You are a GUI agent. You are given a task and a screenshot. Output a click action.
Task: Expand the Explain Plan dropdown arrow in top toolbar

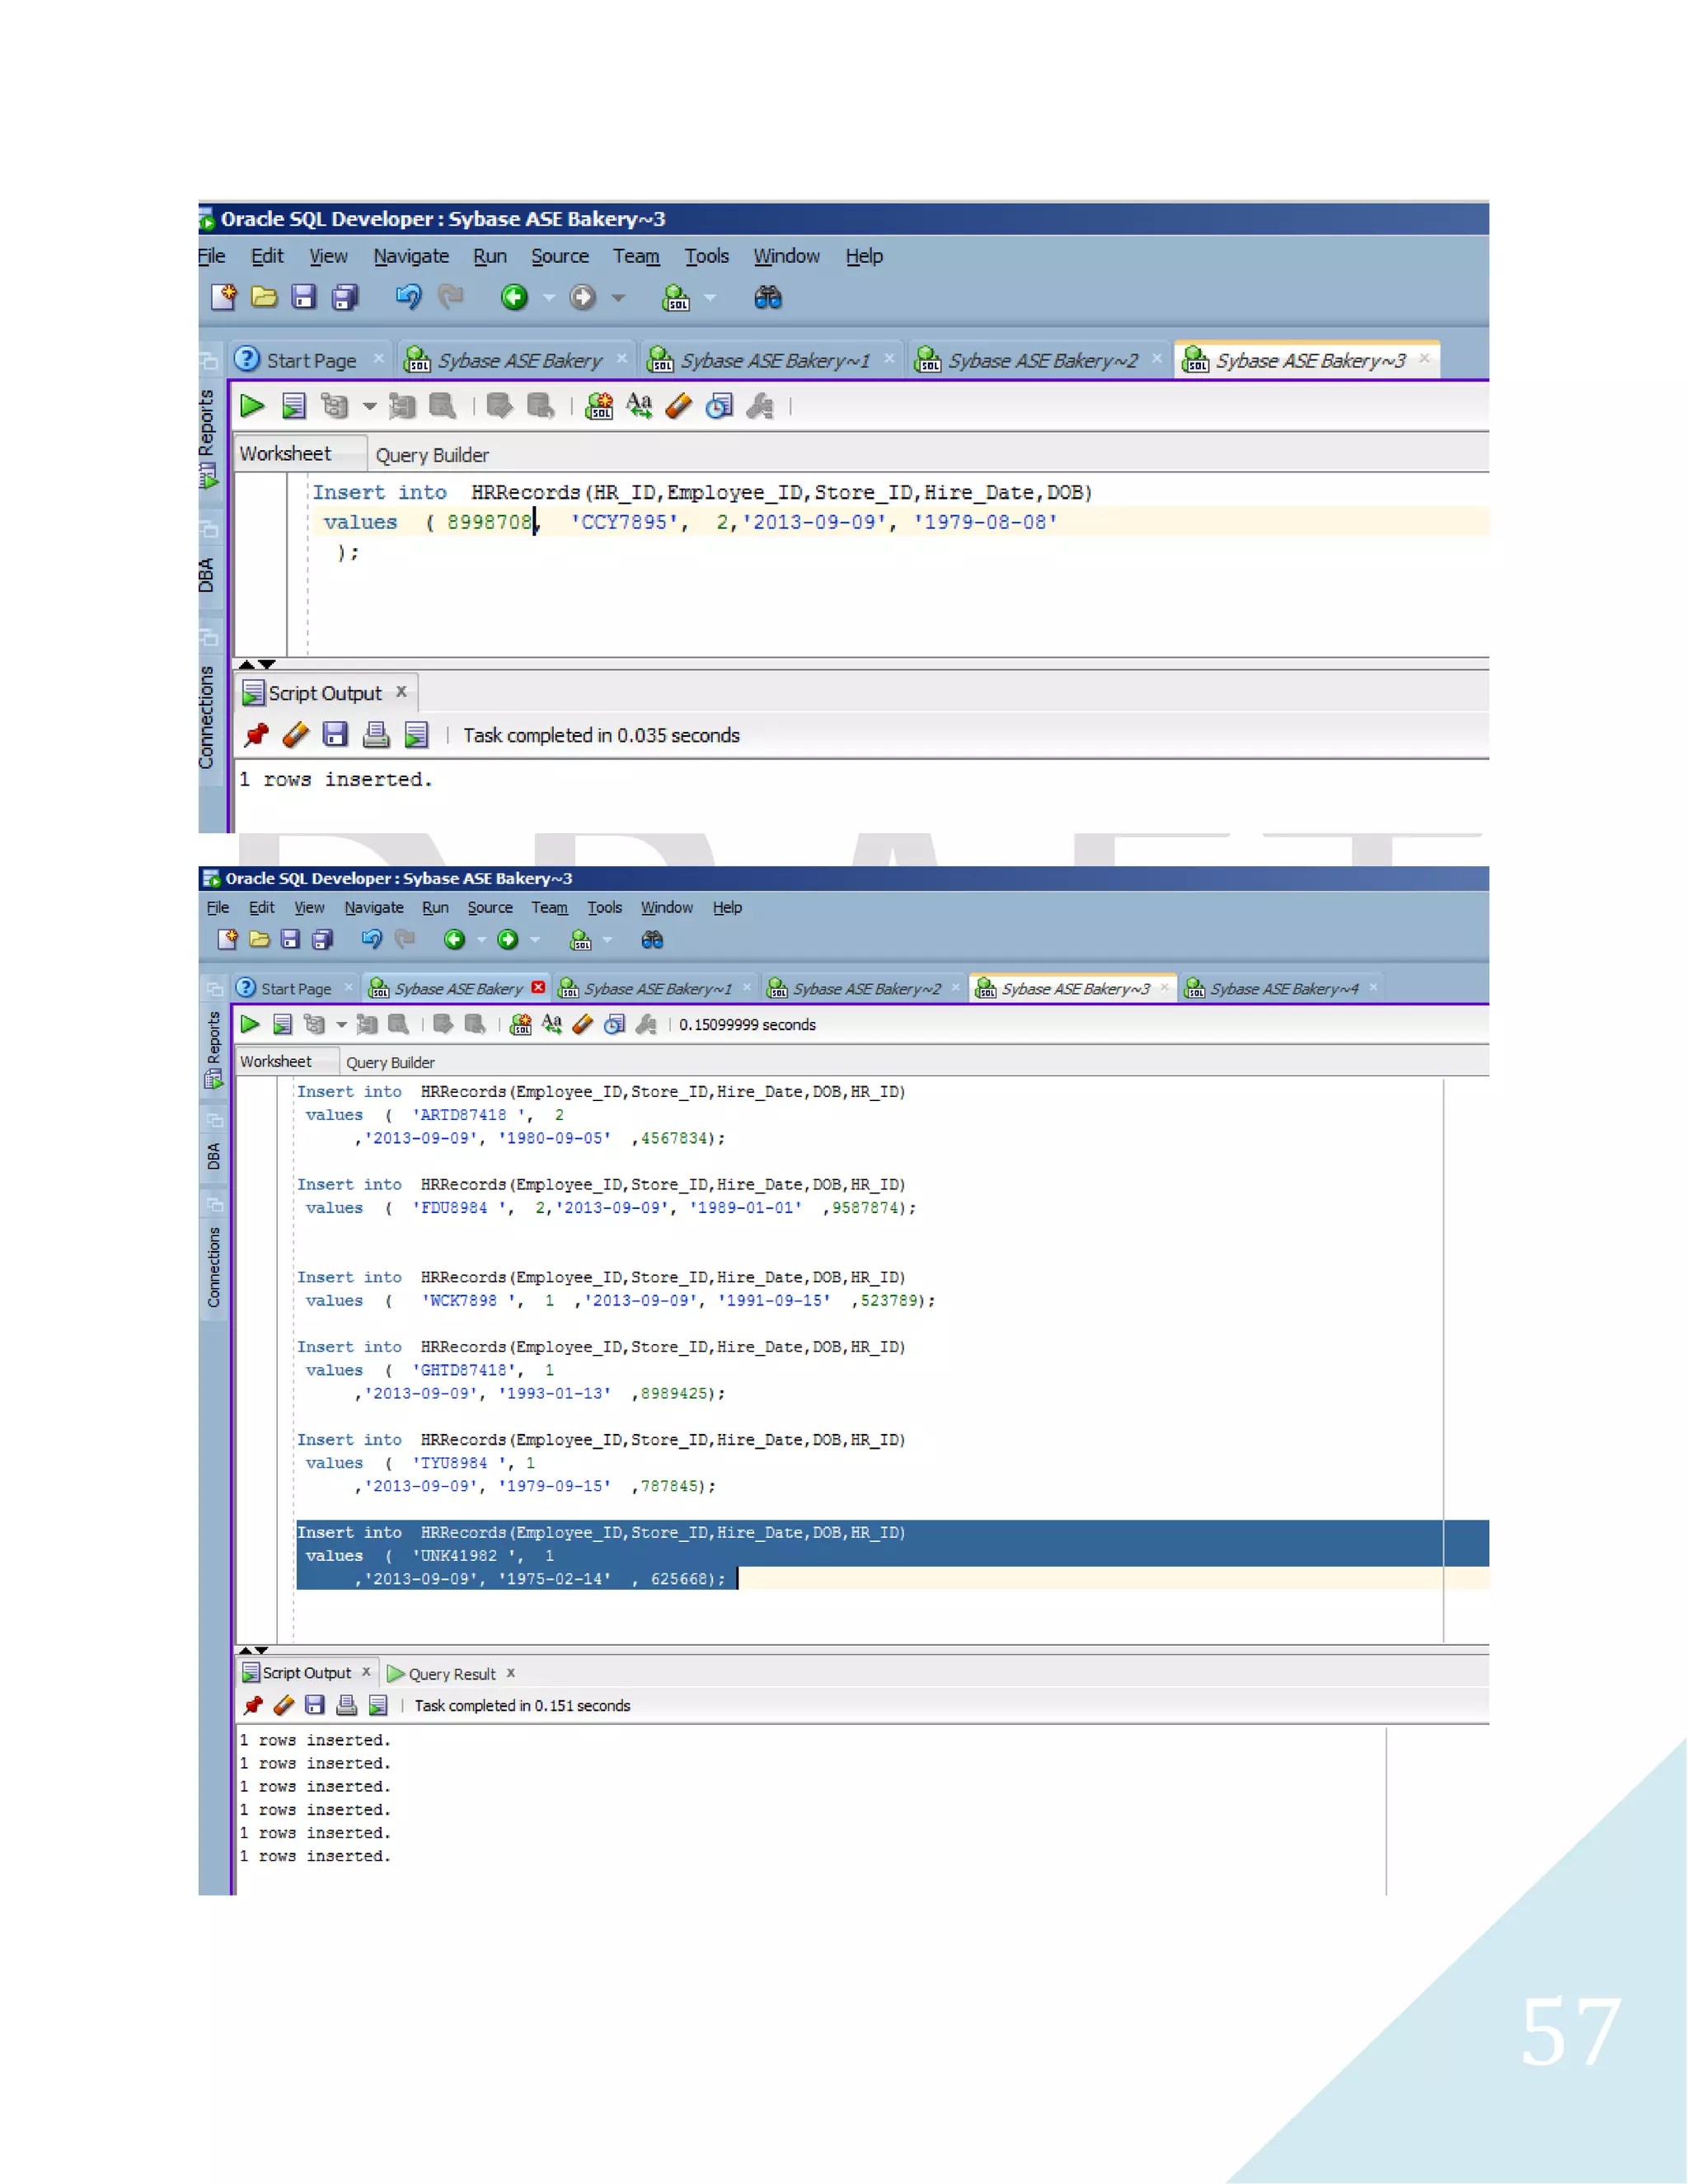click(x=369, y=406)
